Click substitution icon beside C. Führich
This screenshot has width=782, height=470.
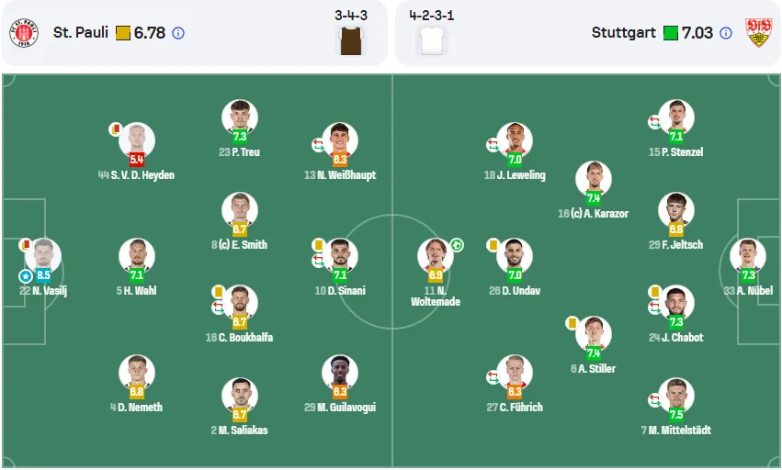tap(493, 377)
